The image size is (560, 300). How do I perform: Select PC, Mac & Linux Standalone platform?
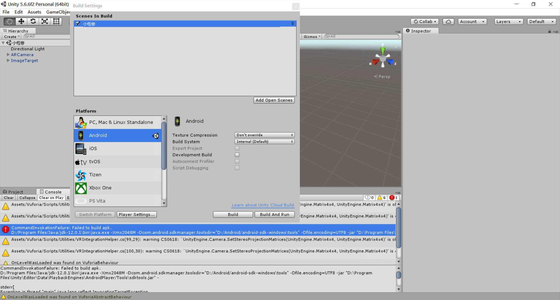pyautogui.click(x=118, y=122)
